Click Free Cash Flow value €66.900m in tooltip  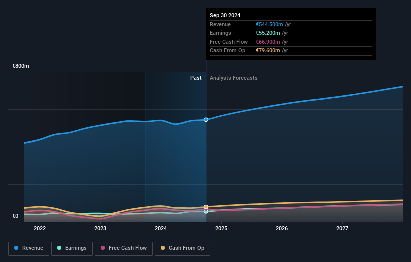[268, 42]
